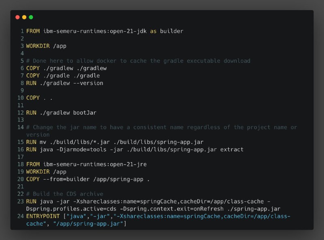The height and width of the screenshot is (240, 324).
Task: Click the gradle cache comment on line 5
Action: tap(138, 61)
